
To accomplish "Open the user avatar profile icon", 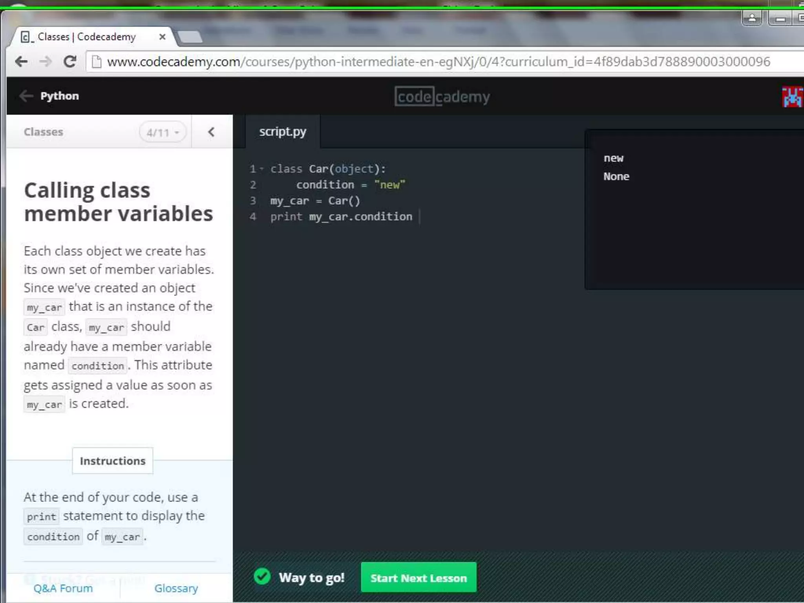I will 793,97.
